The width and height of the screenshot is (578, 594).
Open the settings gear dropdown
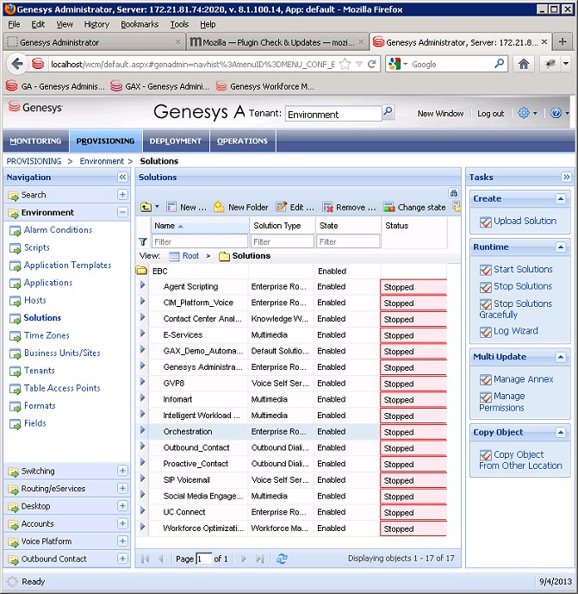click(x=527, y=113)
